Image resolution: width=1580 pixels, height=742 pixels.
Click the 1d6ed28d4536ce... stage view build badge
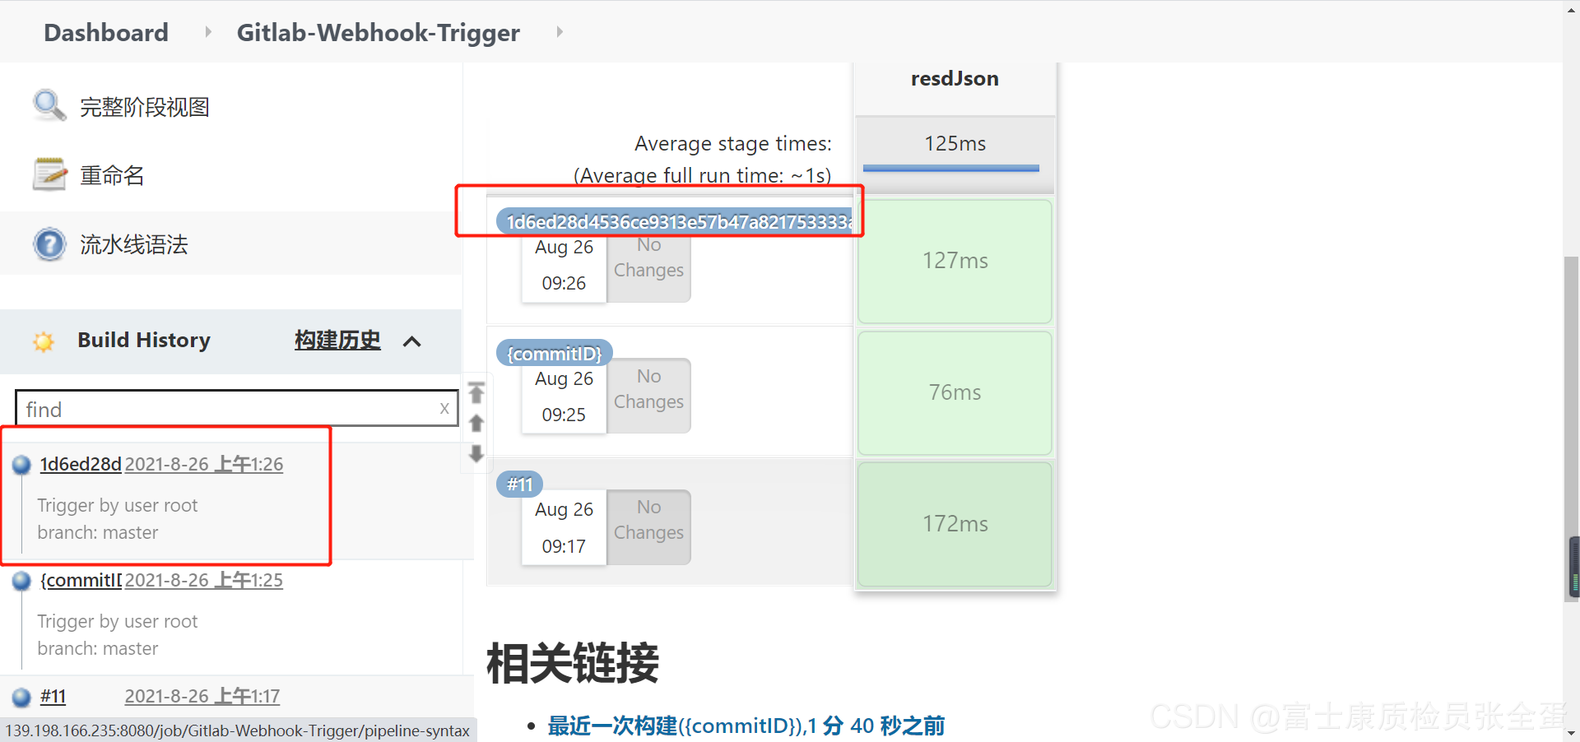click(x=675, y=221)
